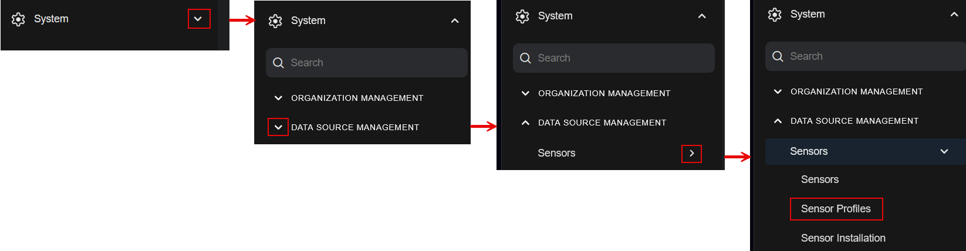Click the Sensors label beside the red-boxed right arrow
This screenshot has width=966, height=251.
[556, 153]
